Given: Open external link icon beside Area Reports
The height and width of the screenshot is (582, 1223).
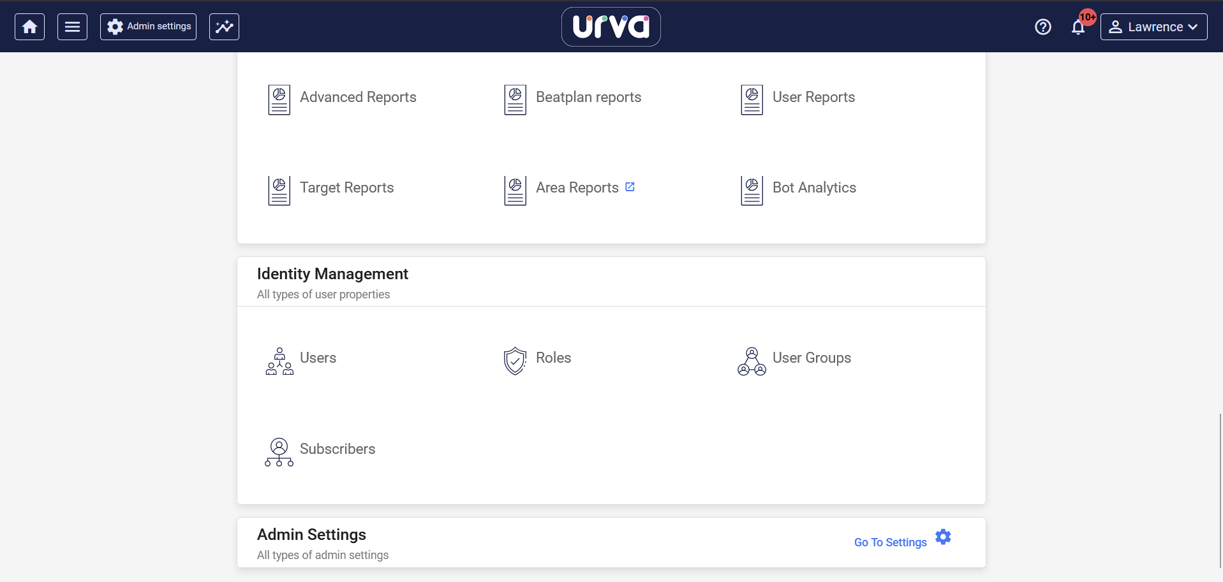Looking at the screenshot, I should pos(630,187).
